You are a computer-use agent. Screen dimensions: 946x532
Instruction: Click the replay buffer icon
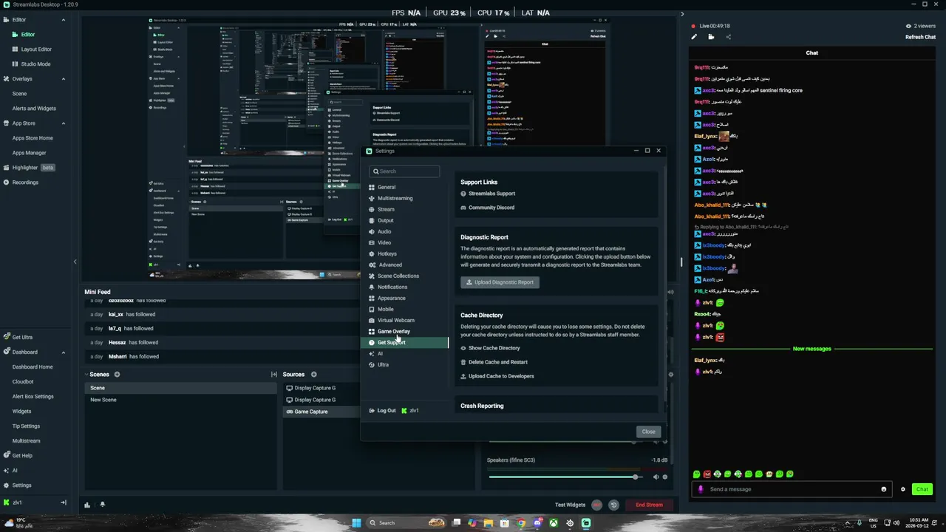pyautogui.click(x=613, y=505)
